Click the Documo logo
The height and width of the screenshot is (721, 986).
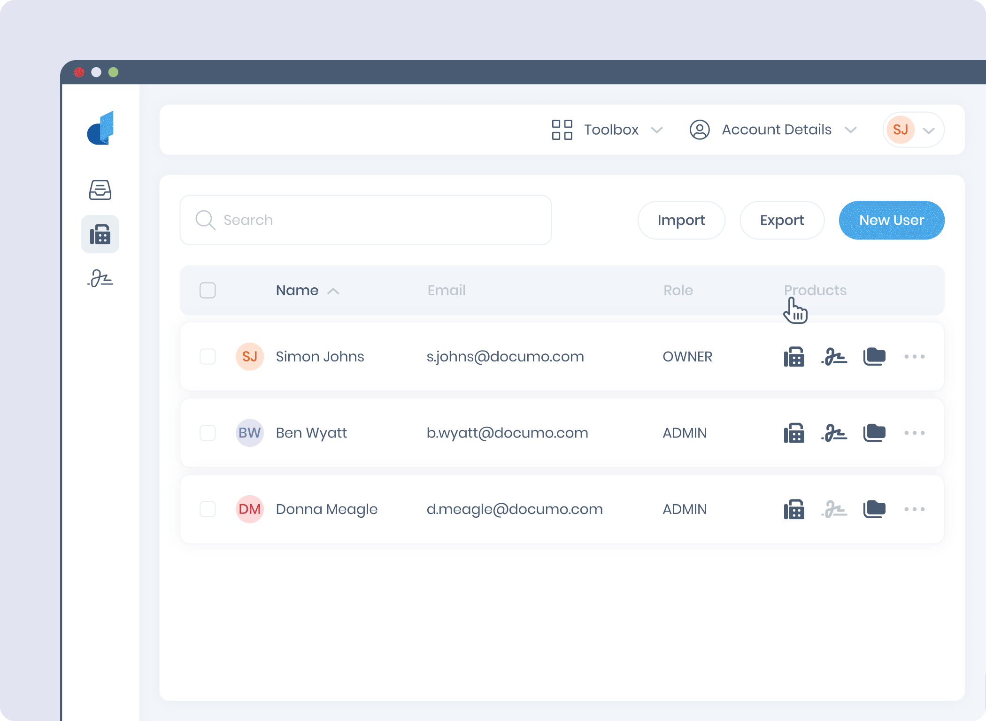[100, 128]
